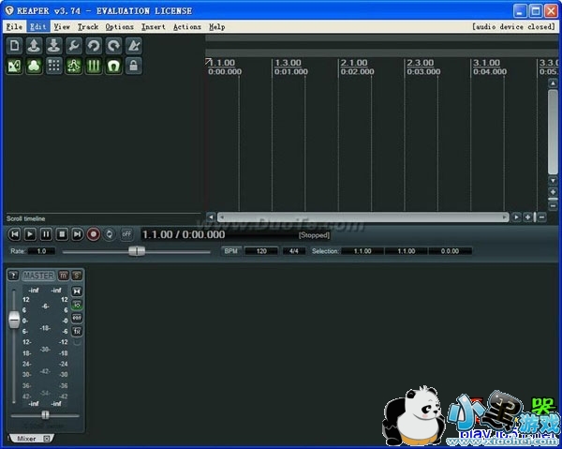This screenshot has width=562, height=449.
Task: Click the BPM tempo field
Action: click(261, 251)
